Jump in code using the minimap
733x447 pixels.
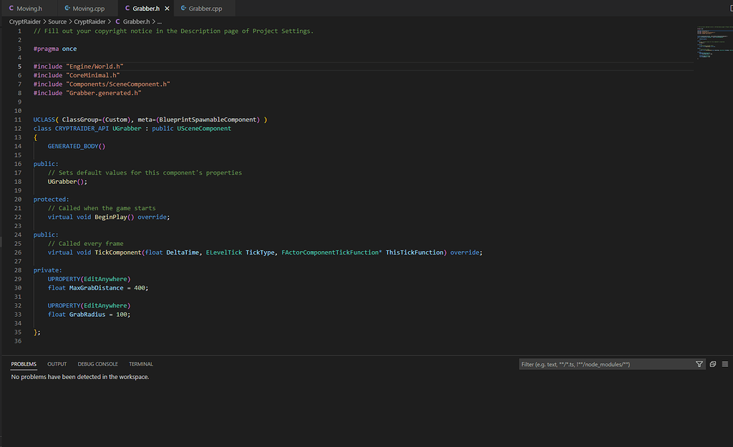[714, 42]
